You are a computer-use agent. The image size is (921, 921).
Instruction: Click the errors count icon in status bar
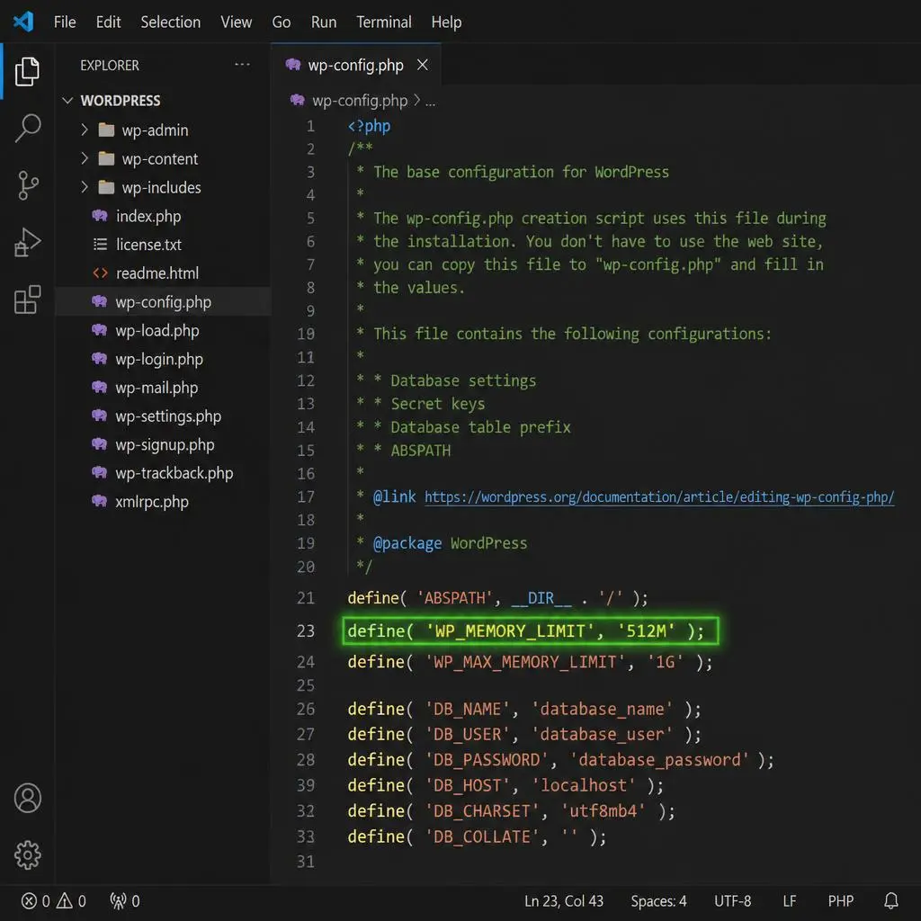click(35, 901)
